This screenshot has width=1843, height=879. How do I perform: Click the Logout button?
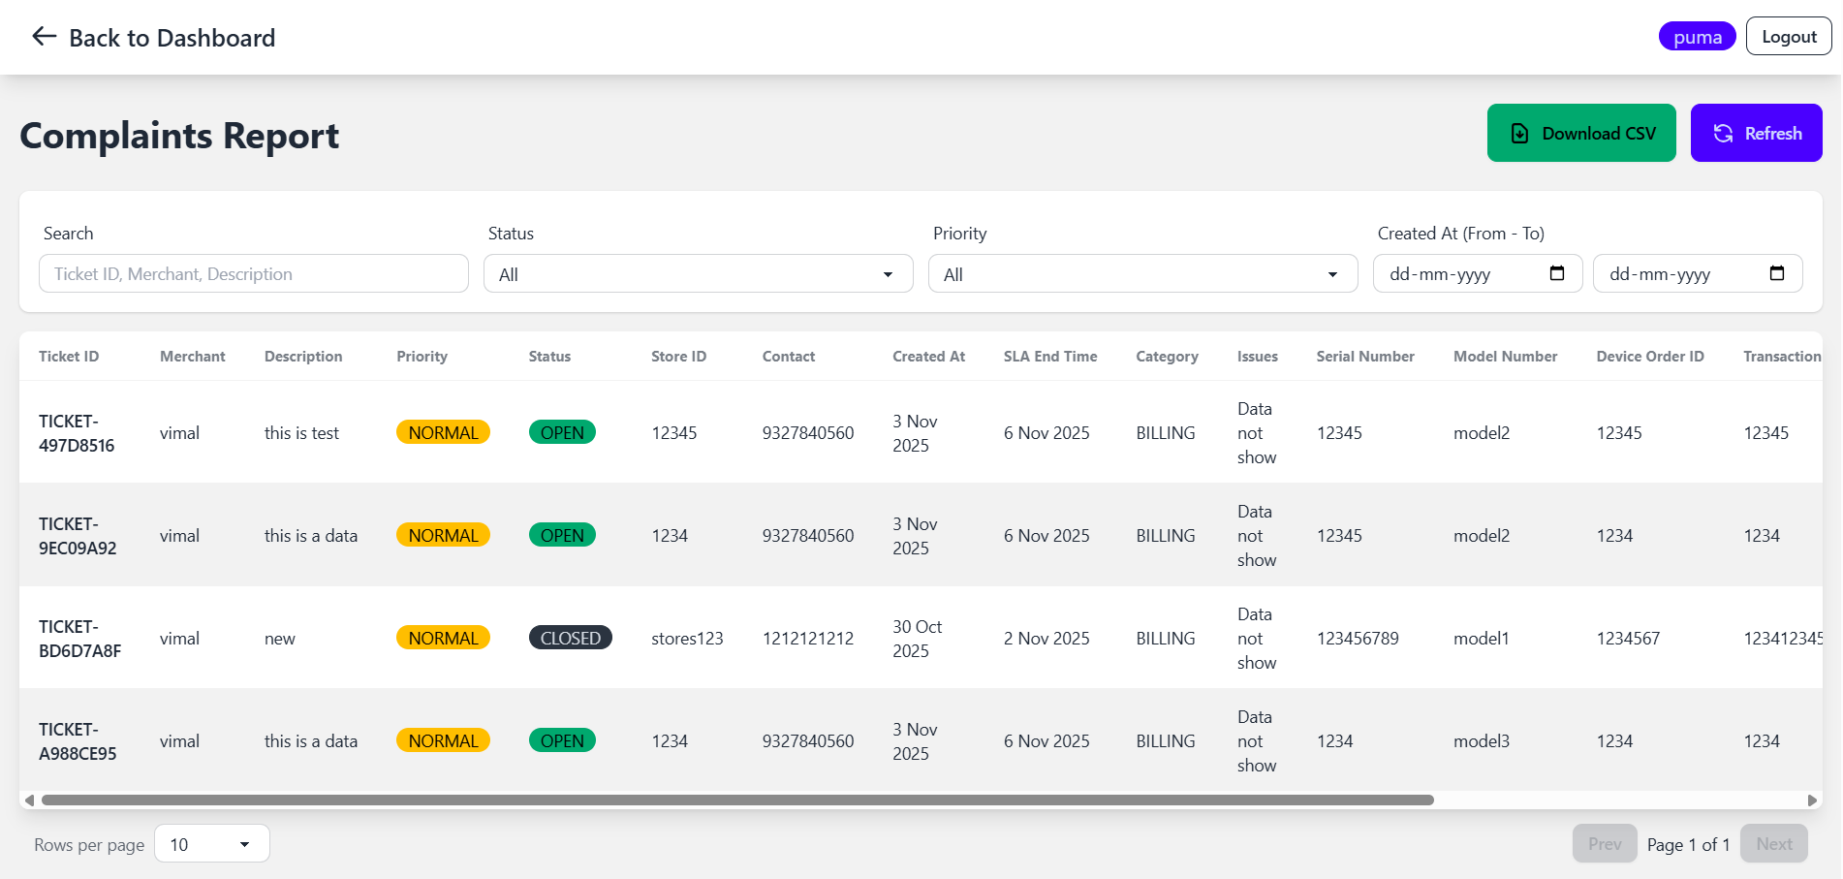click(1788, 37)
